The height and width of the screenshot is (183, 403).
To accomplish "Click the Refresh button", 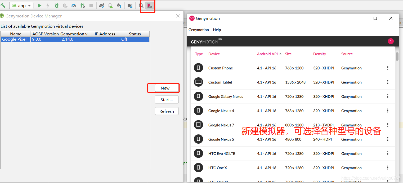I will [167, 111].
